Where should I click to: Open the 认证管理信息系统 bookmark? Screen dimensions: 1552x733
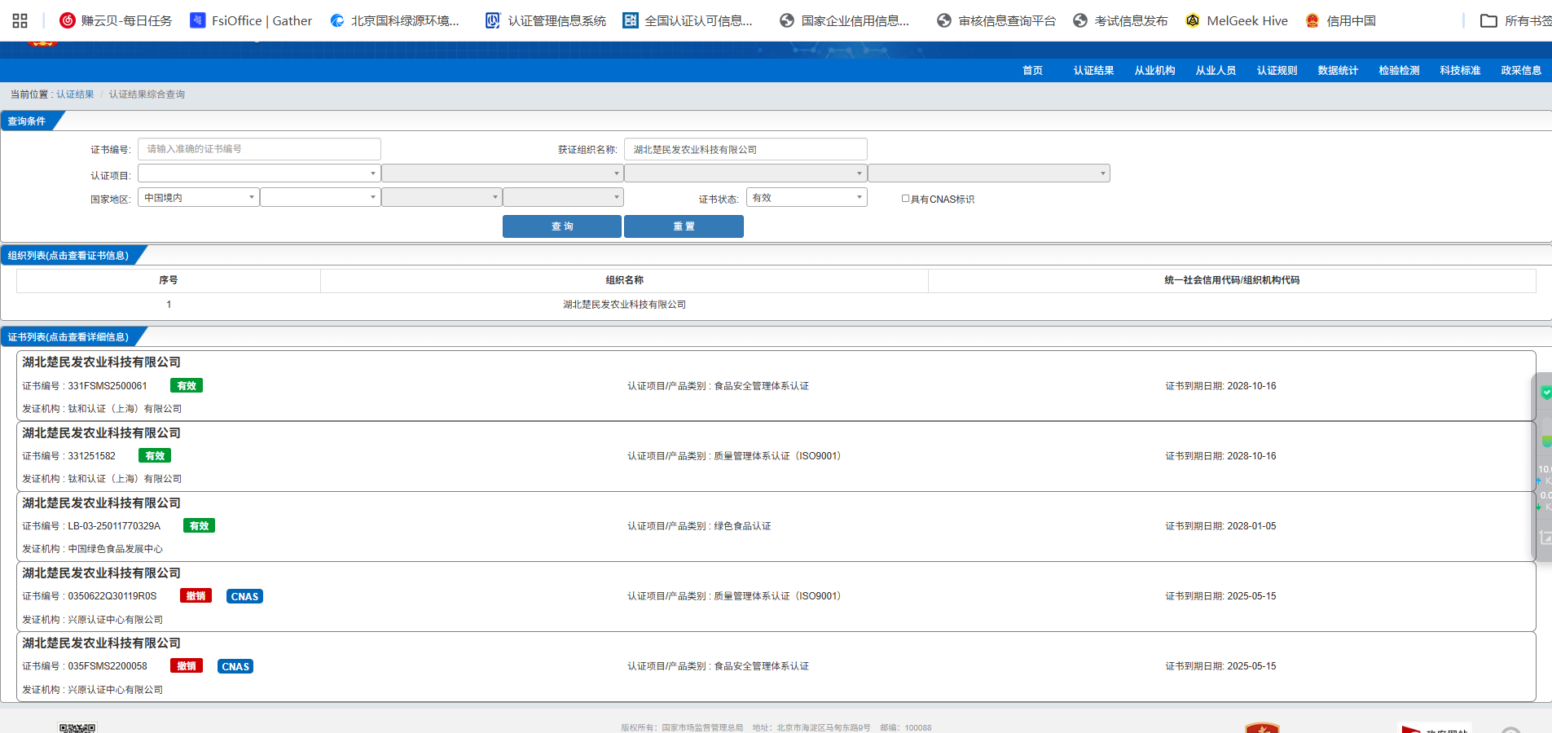546,20
